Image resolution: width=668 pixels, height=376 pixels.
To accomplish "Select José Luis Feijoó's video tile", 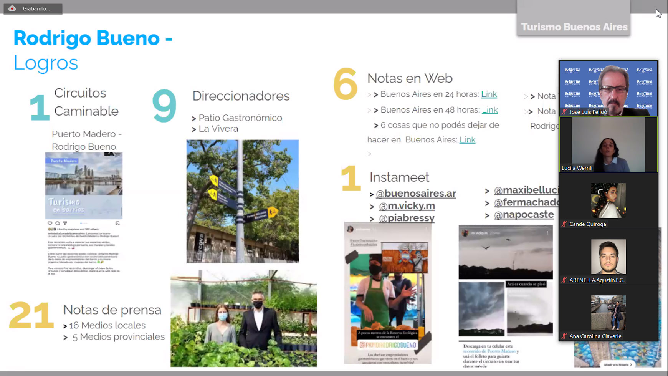I will point(608,88).
